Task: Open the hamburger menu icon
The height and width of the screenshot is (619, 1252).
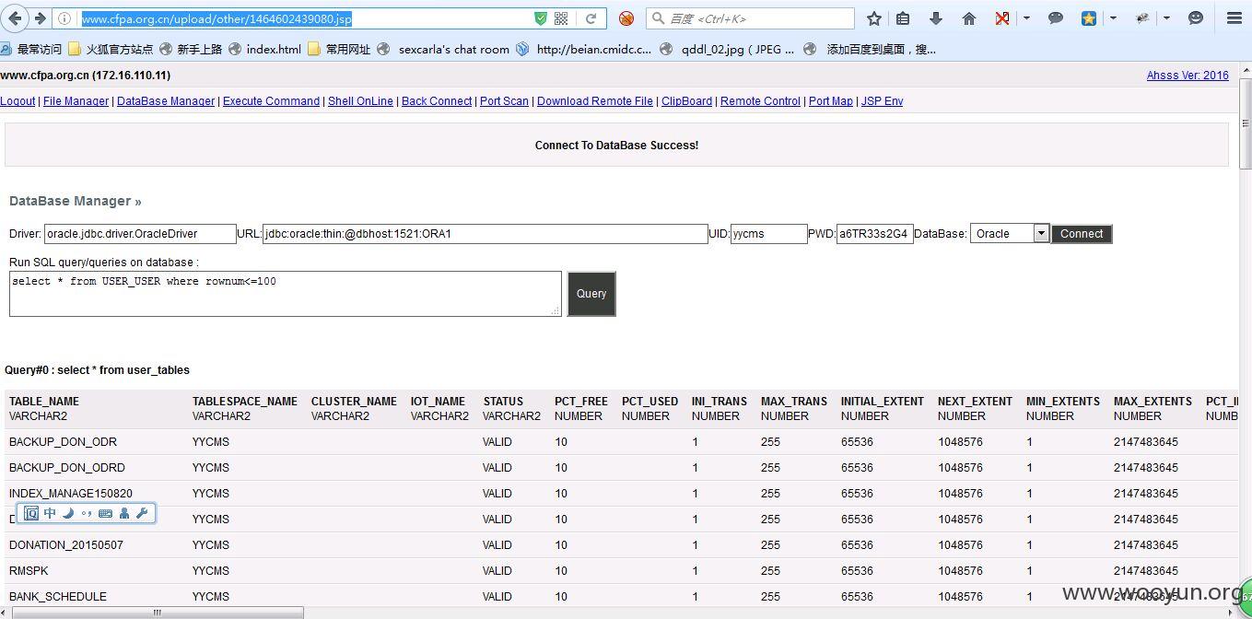Action: (x=1234, y=18)
